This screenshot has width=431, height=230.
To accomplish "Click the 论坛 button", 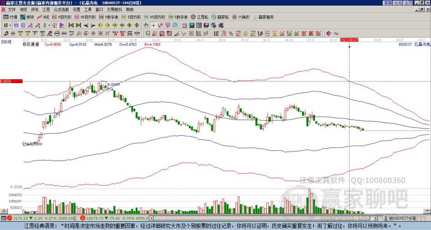I will point(398,3).
